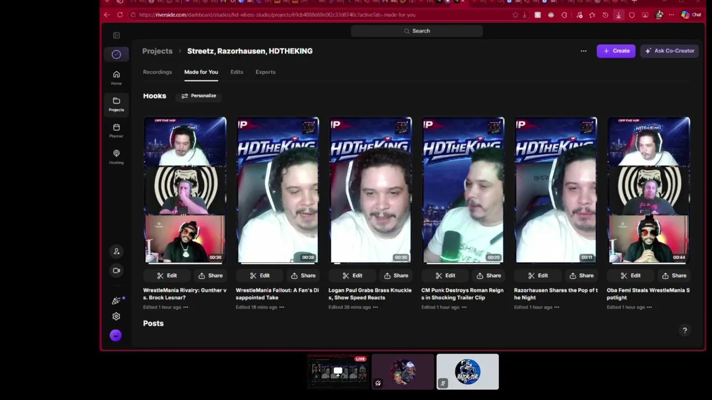The width and height of the screenshot is (712, 400).
Task: Edit the Gunther vs. Brock Lesnar clip
Action: point(166,276)
